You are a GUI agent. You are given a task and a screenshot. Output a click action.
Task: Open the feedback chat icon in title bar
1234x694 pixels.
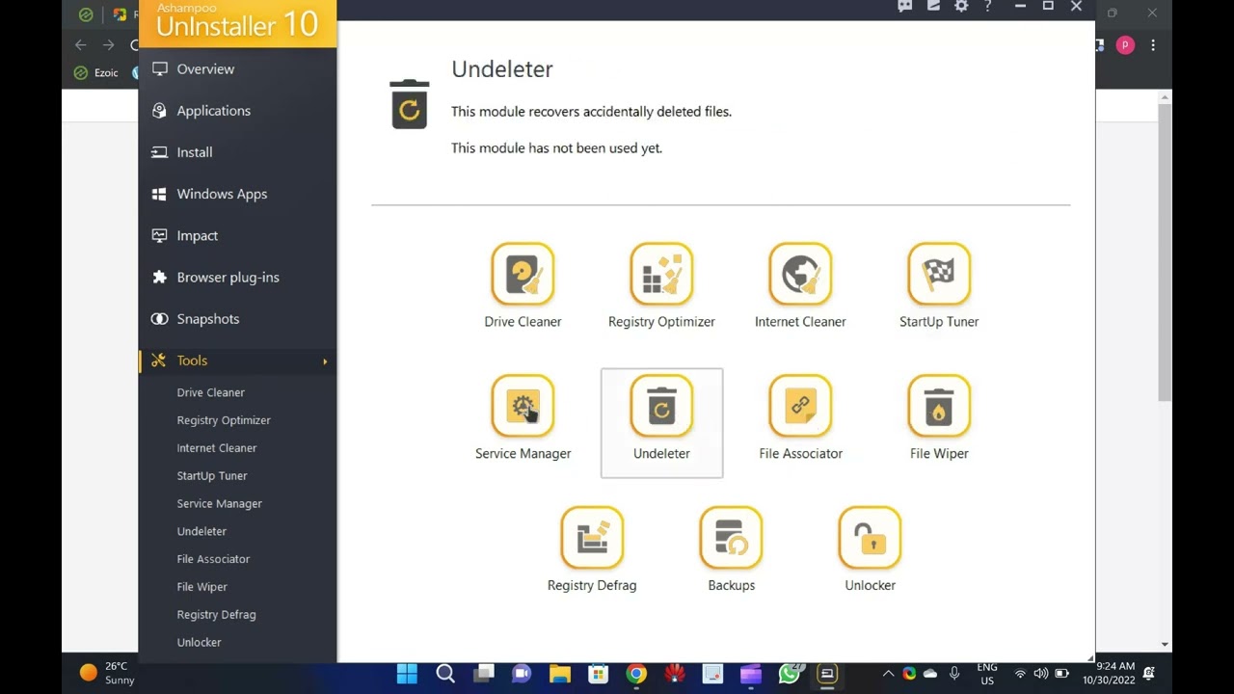click(x=905, y=6)
